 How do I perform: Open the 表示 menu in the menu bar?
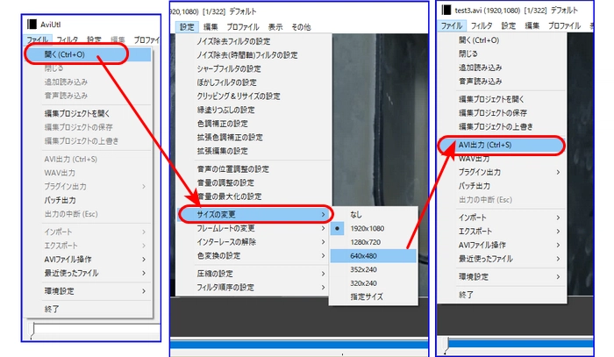[x=274, y=26]
